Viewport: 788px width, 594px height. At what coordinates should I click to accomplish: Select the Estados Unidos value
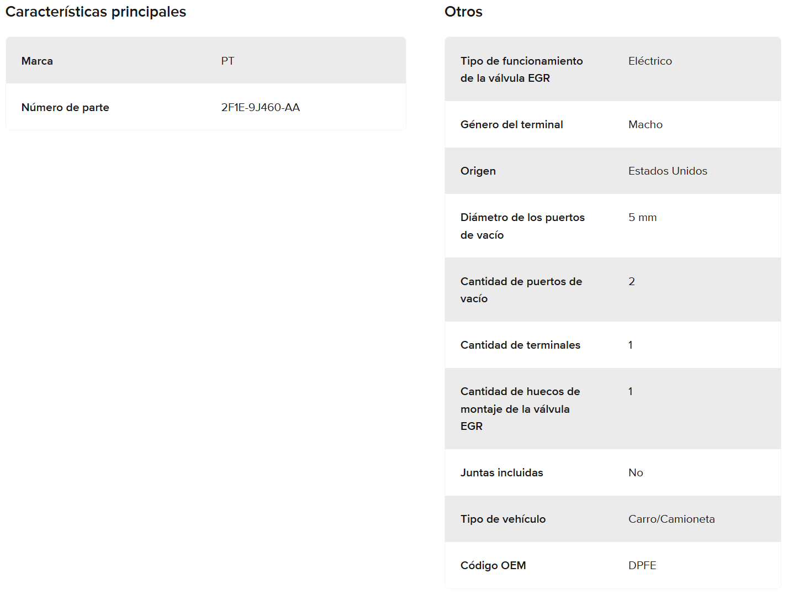click(668, 171)
